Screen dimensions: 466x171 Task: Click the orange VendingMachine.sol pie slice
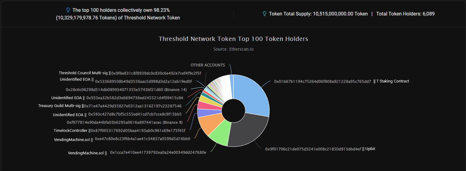207,124
